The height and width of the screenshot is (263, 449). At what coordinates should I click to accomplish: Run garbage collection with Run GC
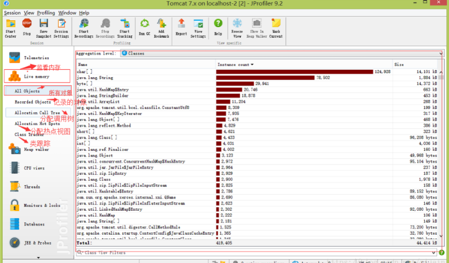[144, 27]
